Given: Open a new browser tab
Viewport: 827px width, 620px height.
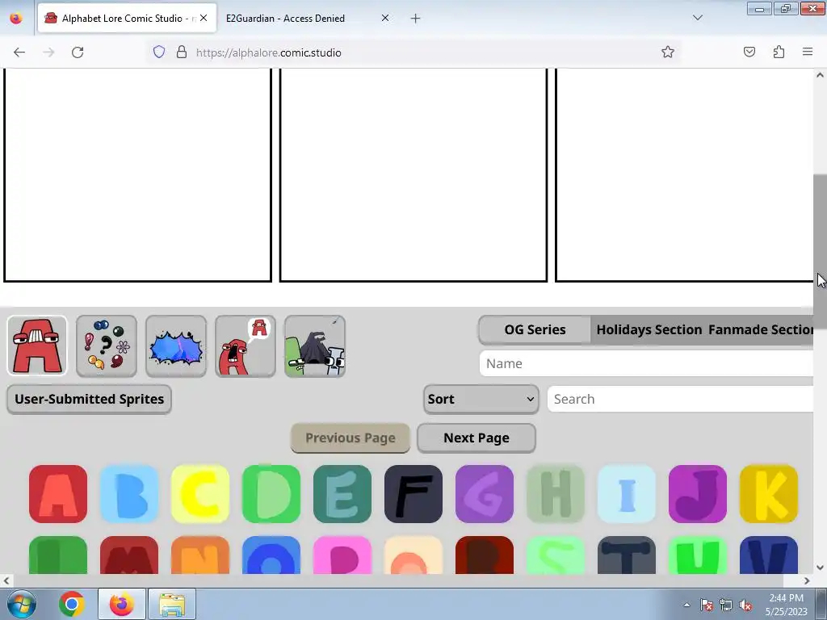Looking at the screenshot, I should coord(416,19).
